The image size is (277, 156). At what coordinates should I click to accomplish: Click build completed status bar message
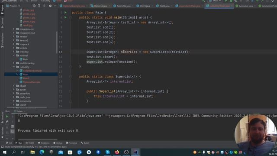click(x=36, y=147)
